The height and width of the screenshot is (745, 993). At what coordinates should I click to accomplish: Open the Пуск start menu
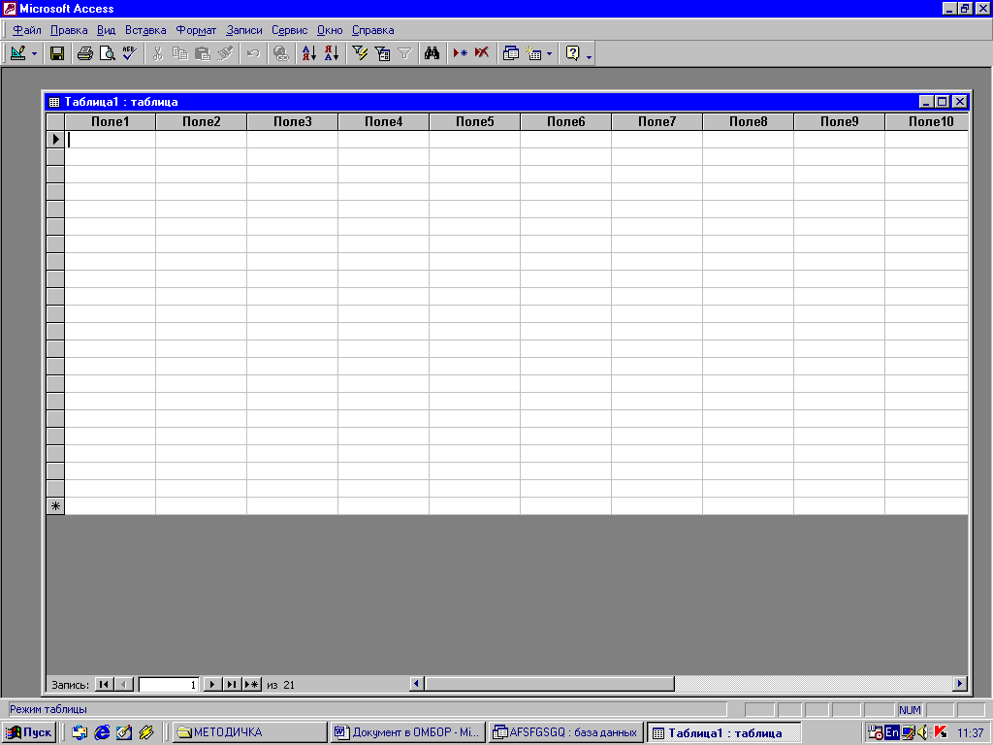(x=29, y=732)
